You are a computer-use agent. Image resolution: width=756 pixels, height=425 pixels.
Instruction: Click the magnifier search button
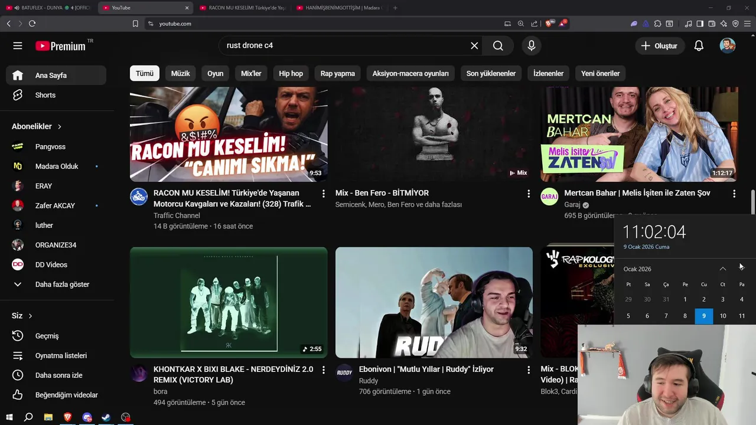[x=498, y=45]
